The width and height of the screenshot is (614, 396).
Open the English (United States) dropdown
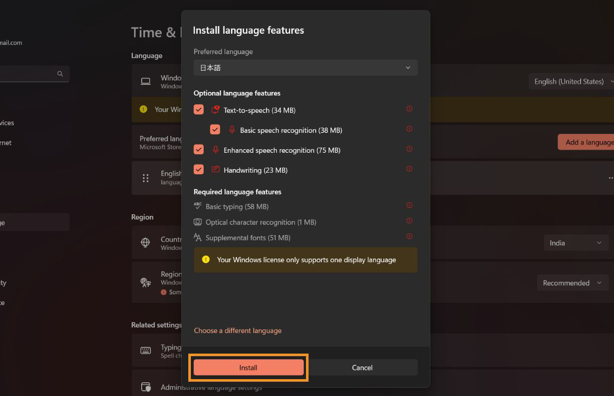coord(572,81)
